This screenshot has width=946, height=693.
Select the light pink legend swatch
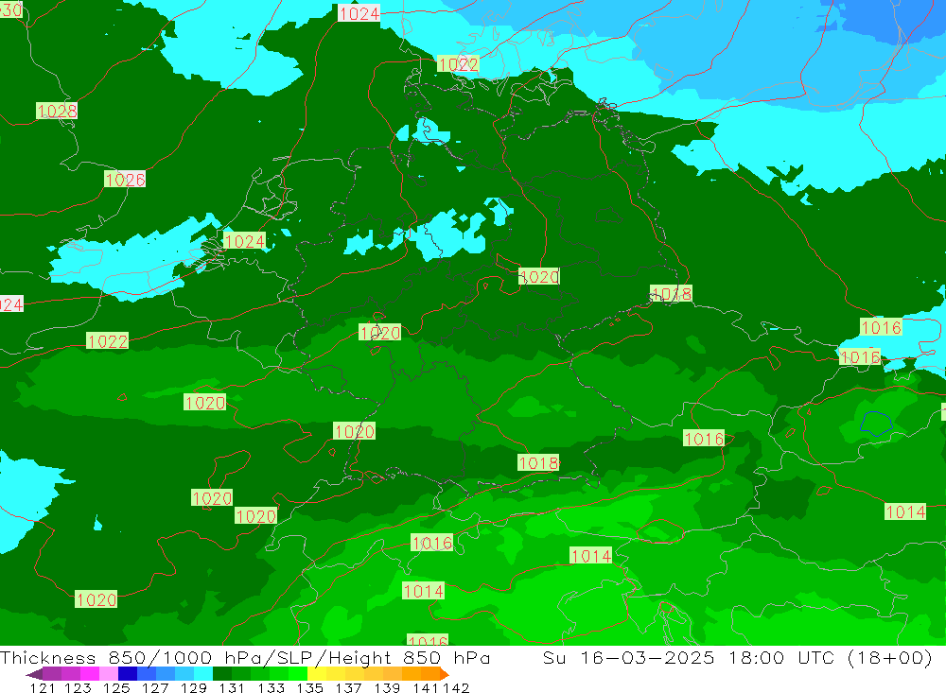[109, 674]
